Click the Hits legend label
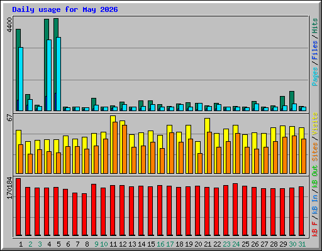The height and width of the screenshot is (251, 322). pyautogui.click(x=315, y=26)
